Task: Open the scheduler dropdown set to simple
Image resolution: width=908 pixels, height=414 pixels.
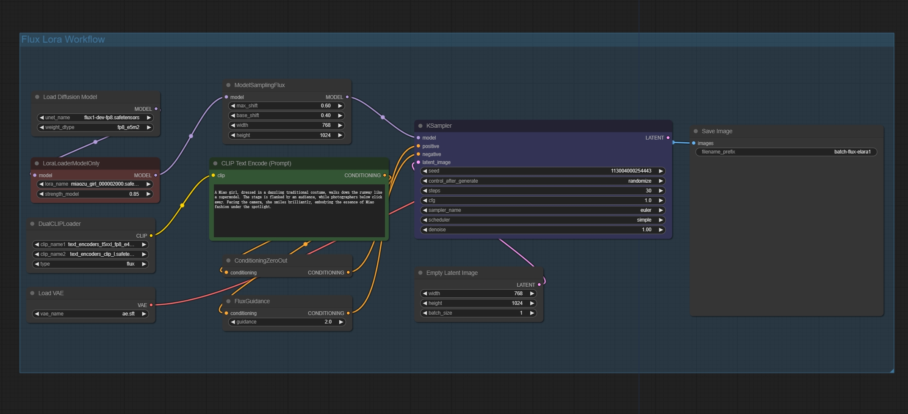Action: coord(543,220)
